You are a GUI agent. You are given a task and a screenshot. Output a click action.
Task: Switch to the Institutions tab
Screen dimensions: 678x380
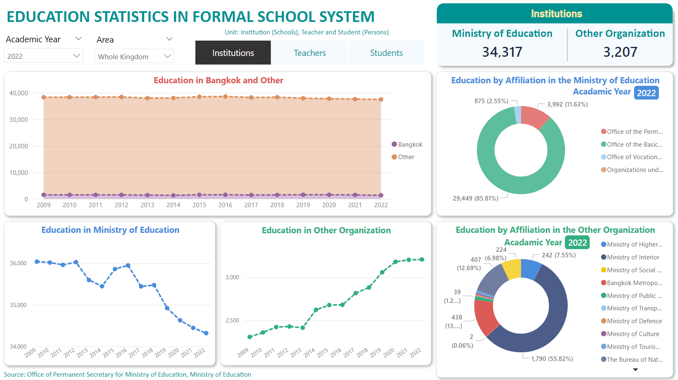tap(233, 53)
